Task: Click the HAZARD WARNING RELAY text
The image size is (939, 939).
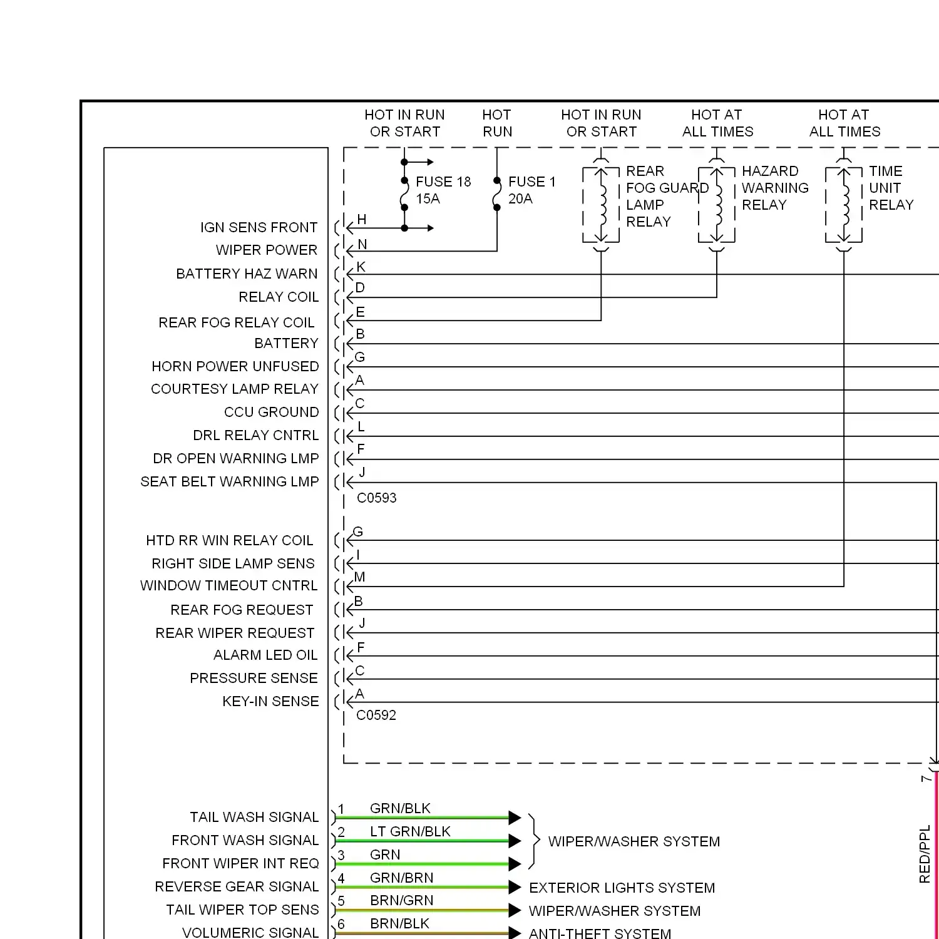Action: pyautogui.click(x=775, y=188)
